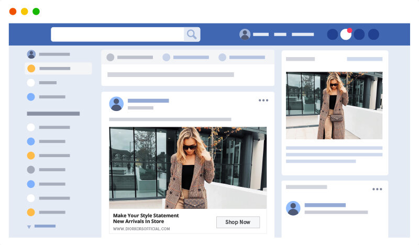
Task: Click the first dark blue circle in top bar
Action: coord(333,35)
